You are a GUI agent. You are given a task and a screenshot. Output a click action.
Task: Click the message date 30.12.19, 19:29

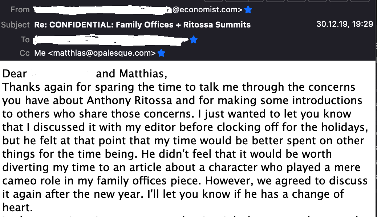click(345, 24)
